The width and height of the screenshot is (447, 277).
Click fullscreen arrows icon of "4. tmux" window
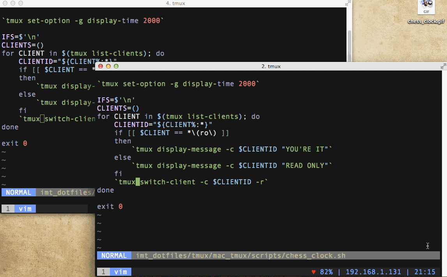[348, 4]
